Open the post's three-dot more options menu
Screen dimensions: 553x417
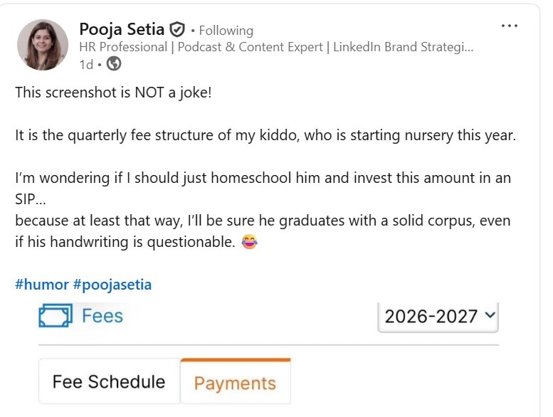click(x=509, y=26)
